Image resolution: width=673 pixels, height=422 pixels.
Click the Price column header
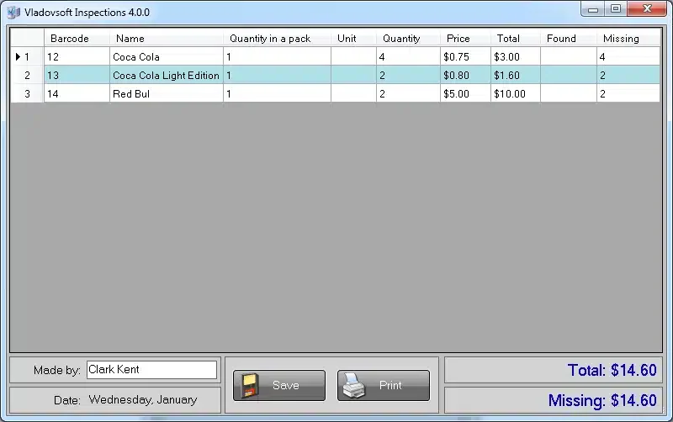pos(466,38)
